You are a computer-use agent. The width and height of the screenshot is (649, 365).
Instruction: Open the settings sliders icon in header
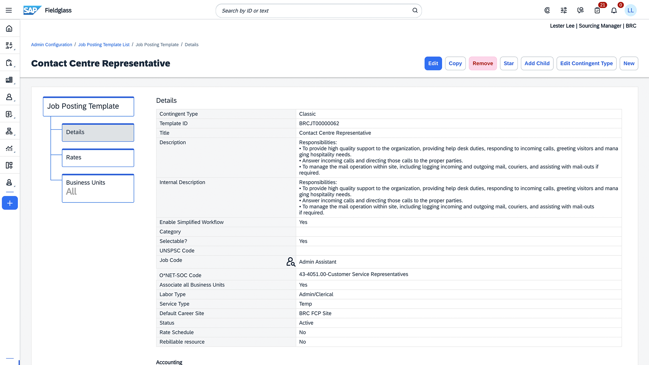(x=563, y=10)
